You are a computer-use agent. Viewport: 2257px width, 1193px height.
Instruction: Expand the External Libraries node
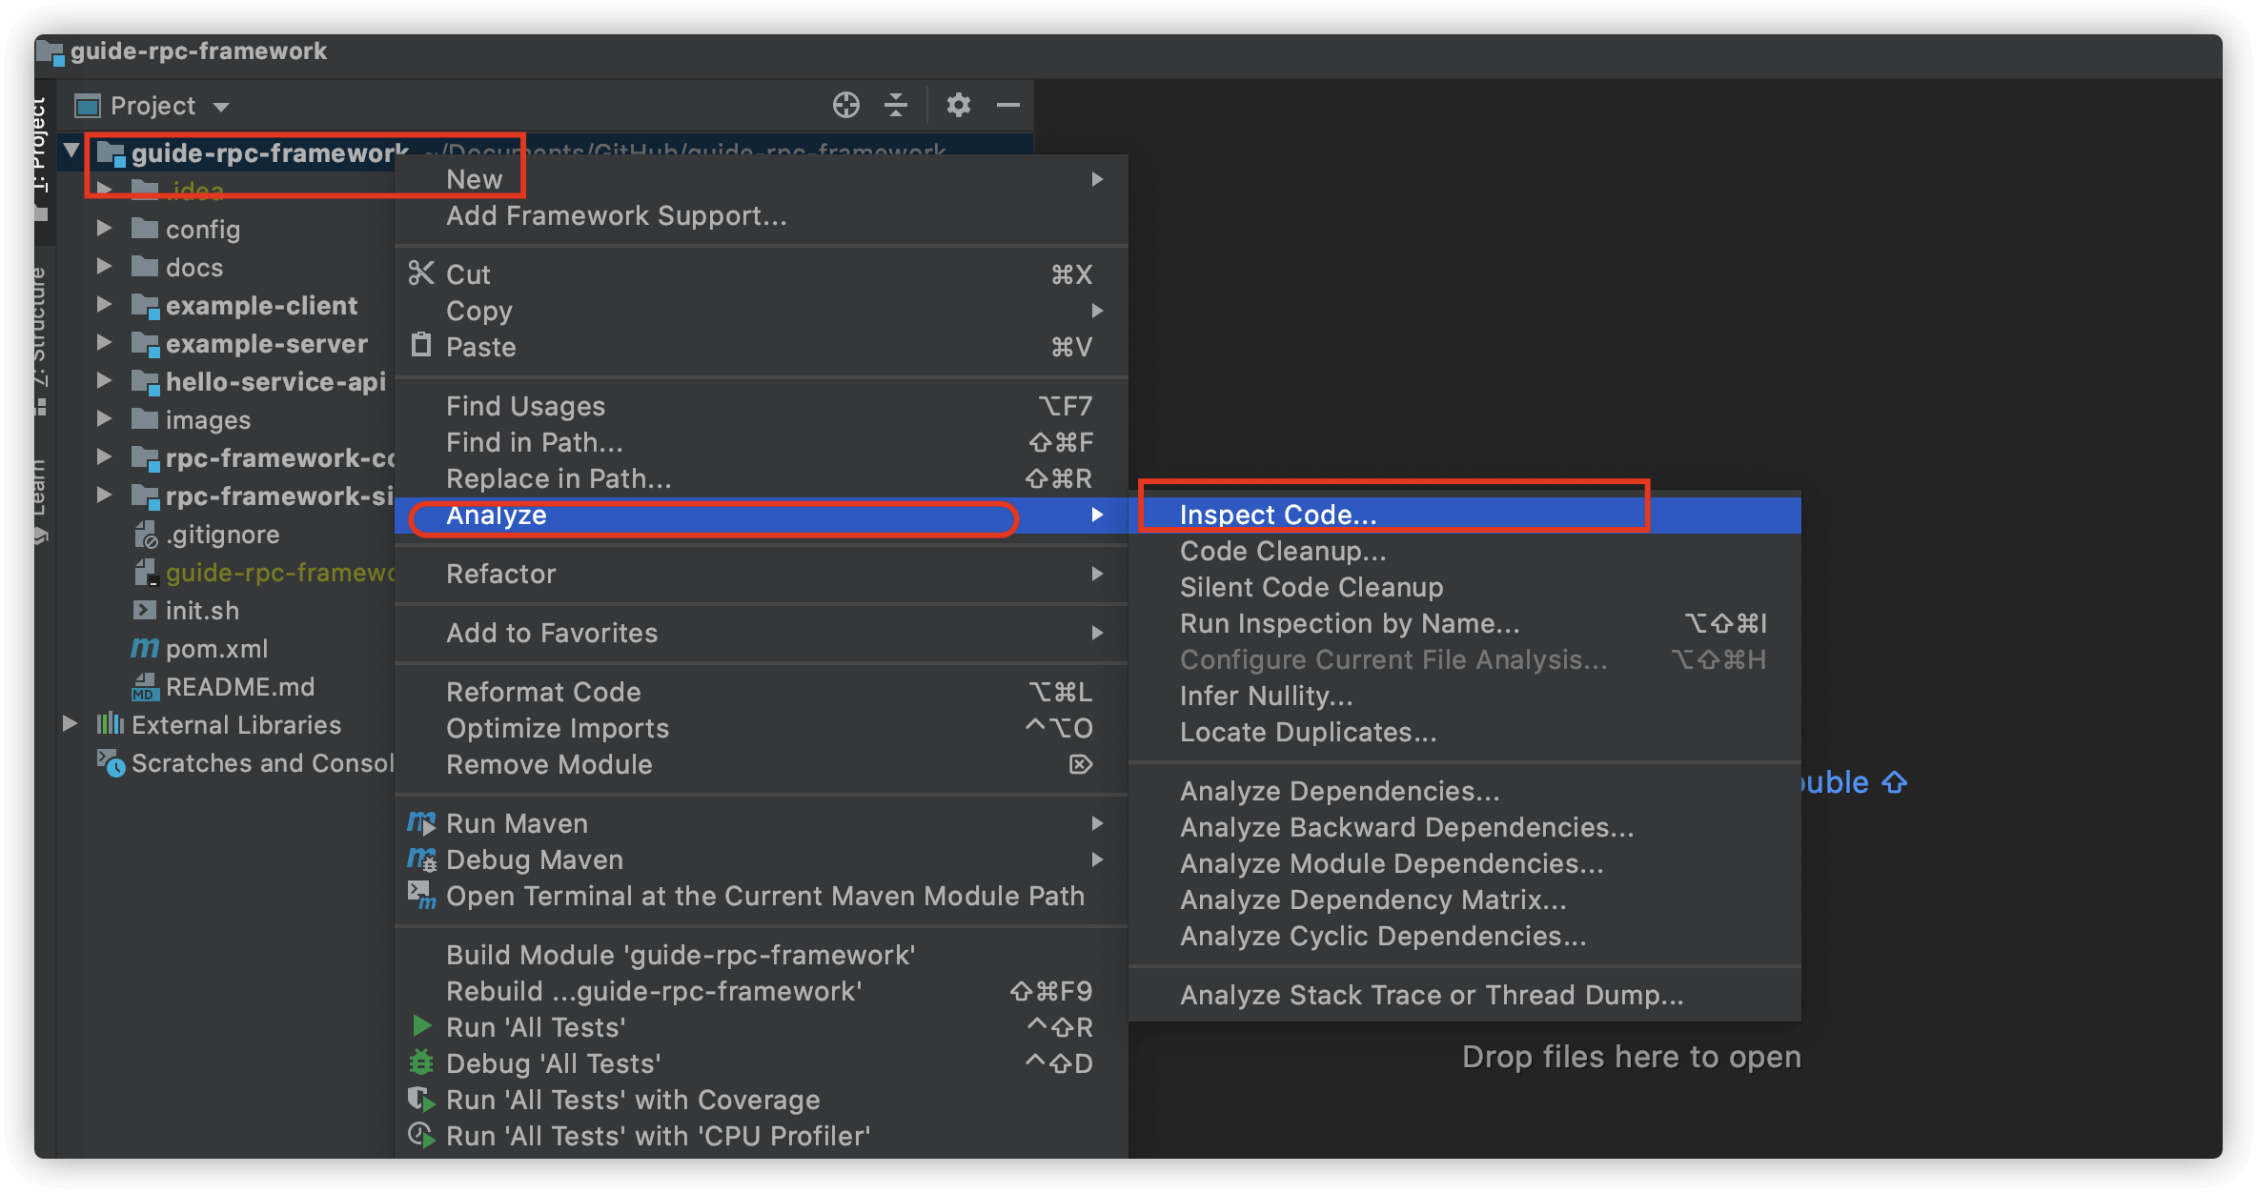click(71, 724)
